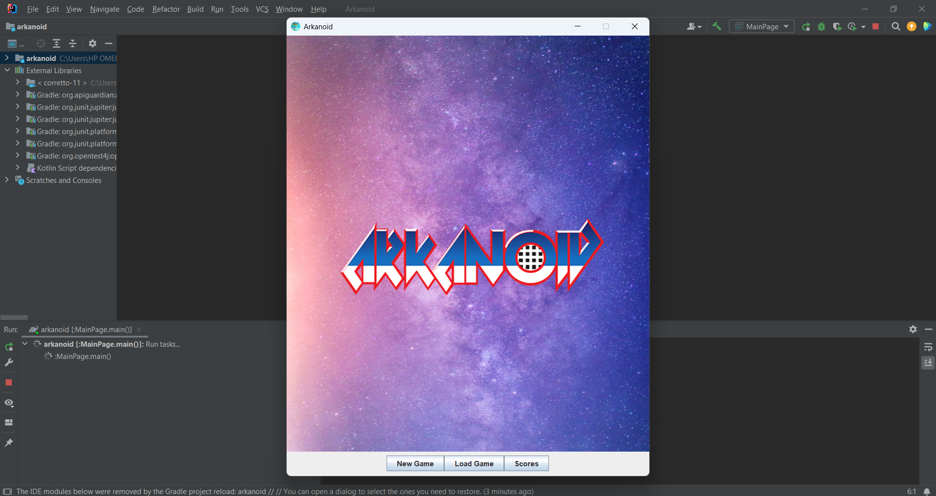Open the Tools menu

[x=239, y=9]
